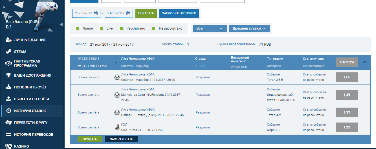Click the calendar icon in start date field
Screen dimensions: 376x149
point(96,13)
